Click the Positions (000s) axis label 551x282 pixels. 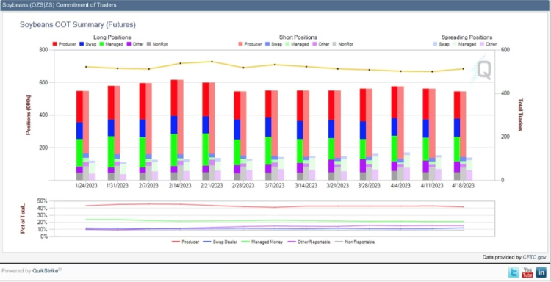[x=28, y=115]
